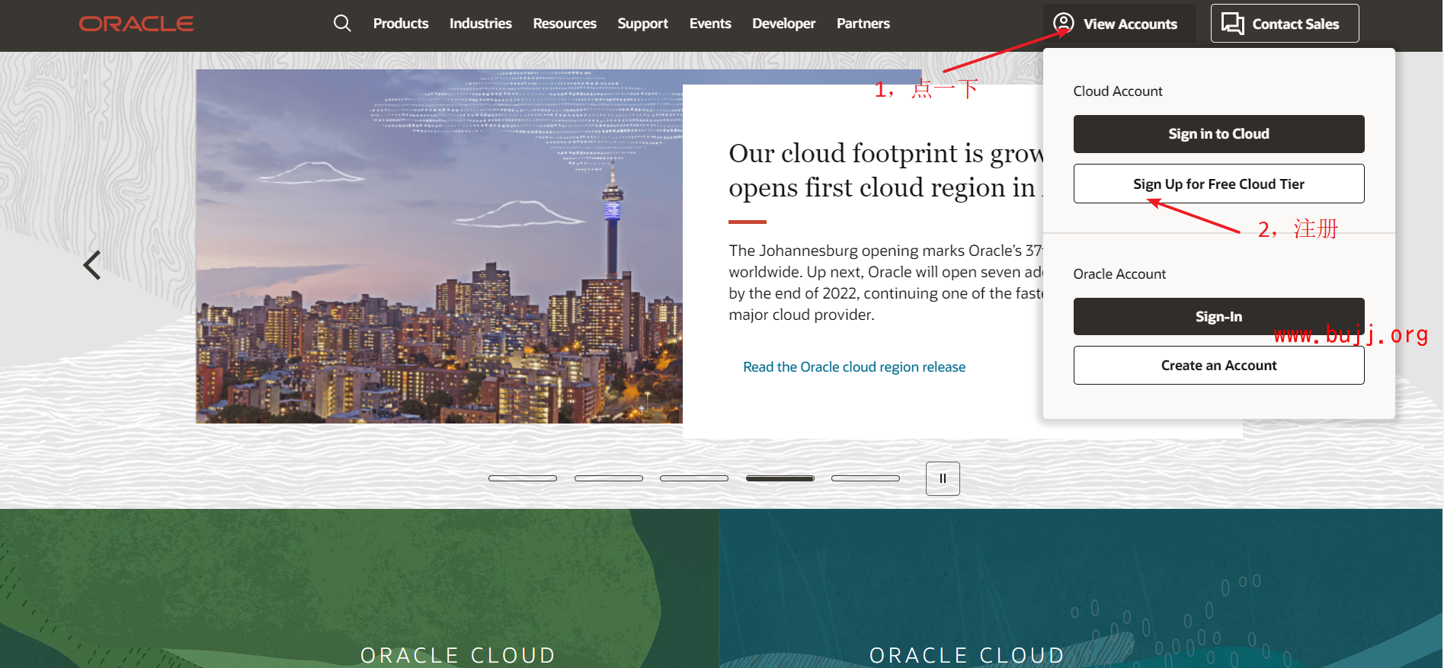Expand the Support menu

coord(642,24)
